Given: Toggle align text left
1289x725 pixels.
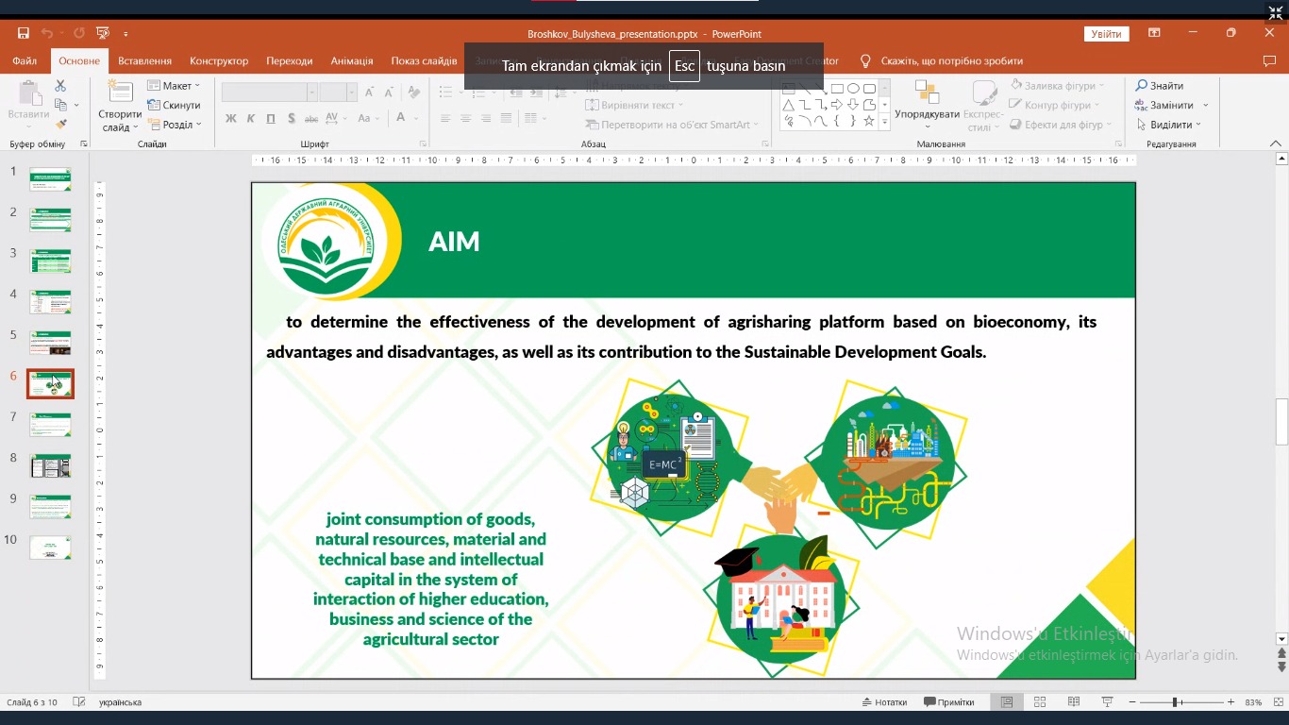Looking at the screenshot, I should 445,118.
